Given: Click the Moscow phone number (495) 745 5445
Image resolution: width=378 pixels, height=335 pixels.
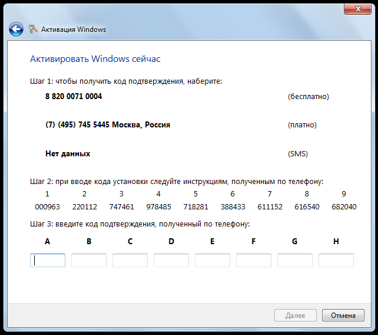Looking at the screenshot, I should [108, 125].
